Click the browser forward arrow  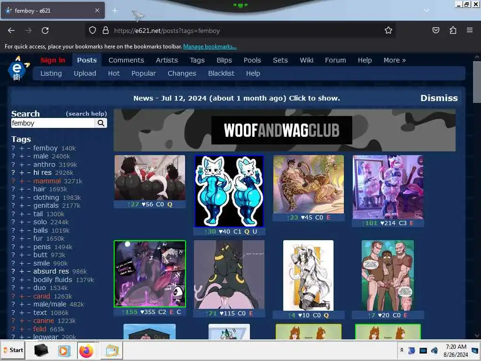(28, 31)
